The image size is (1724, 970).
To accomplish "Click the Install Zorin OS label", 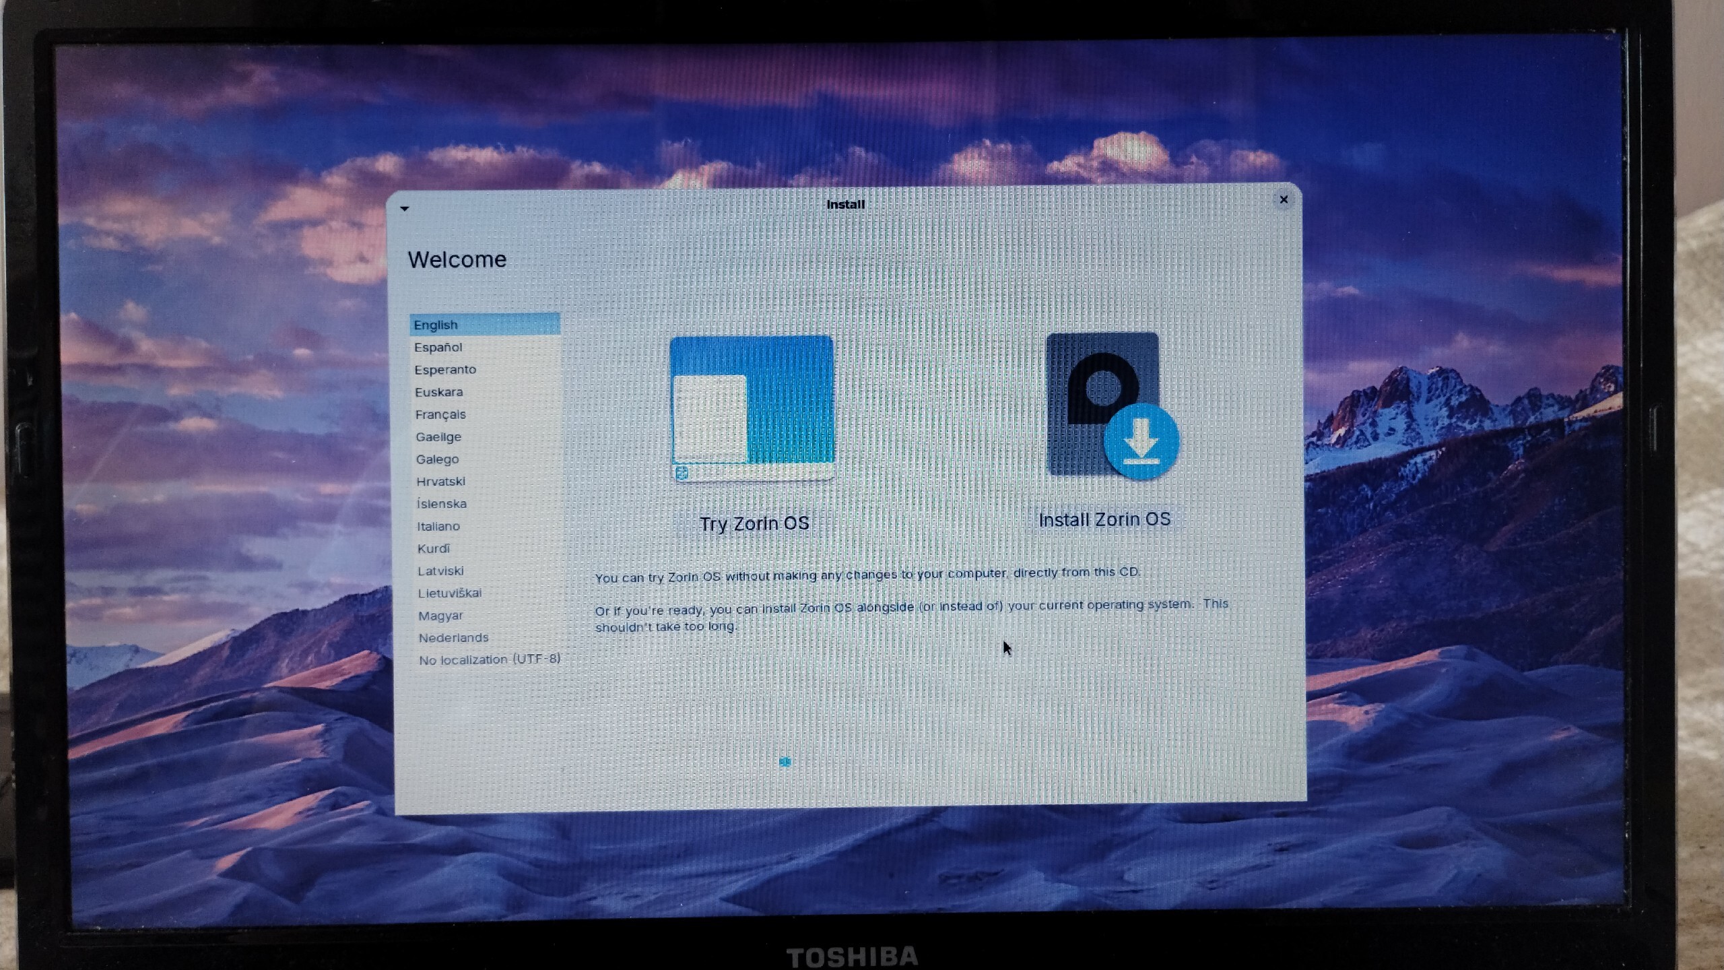I will click(1104, 519).
